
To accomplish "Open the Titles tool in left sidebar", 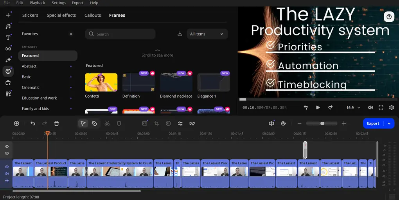I will point(8,37).
